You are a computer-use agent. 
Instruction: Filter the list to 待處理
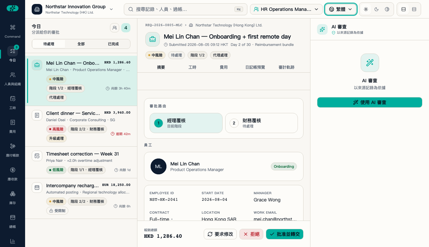coord(49,44)
